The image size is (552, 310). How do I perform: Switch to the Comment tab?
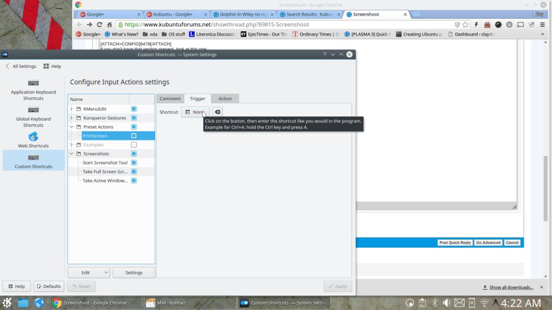[x=170, y=98]
